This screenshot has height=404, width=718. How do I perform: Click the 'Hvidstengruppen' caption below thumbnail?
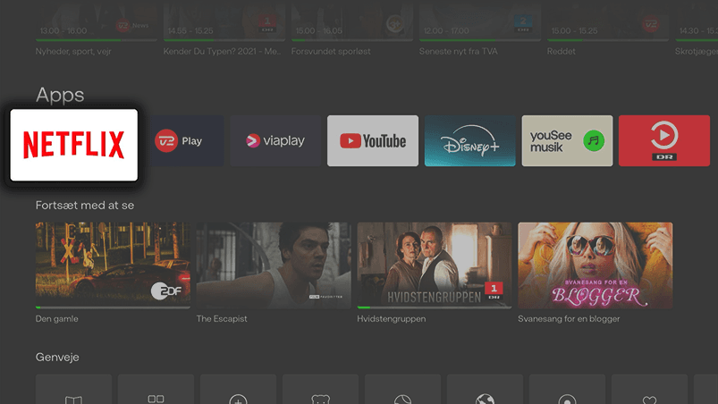pyautogui.click(x=391, y=319)
